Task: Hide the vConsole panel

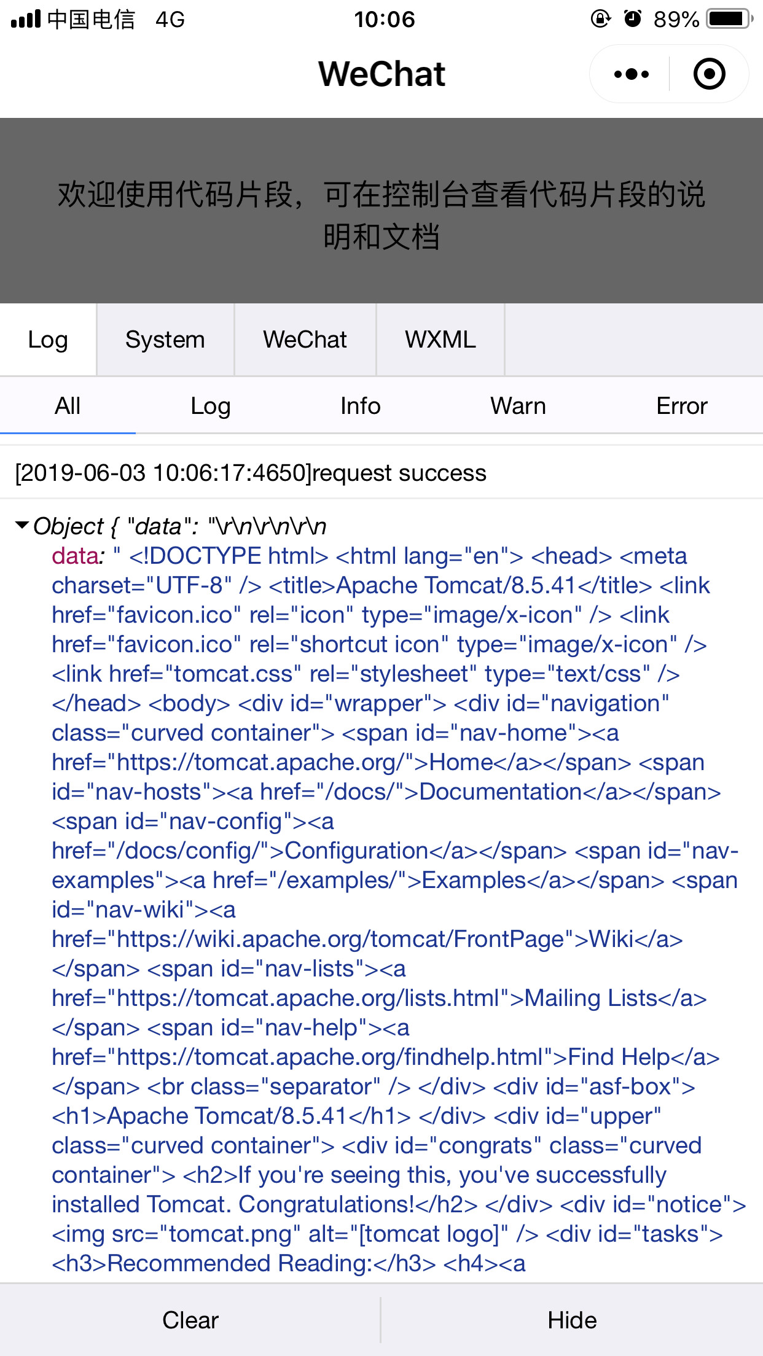Action: coord(572,1320)
